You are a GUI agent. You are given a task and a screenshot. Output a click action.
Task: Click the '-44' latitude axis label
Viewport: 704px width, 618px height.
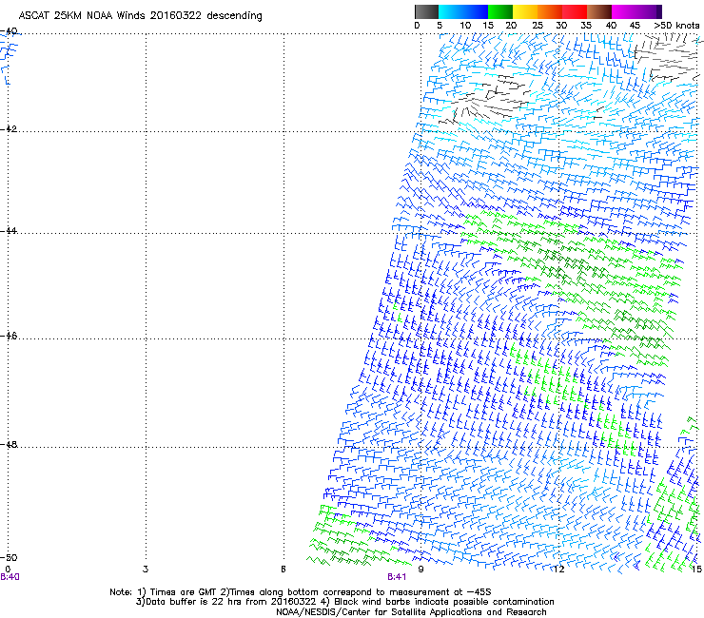click(9, 231)
